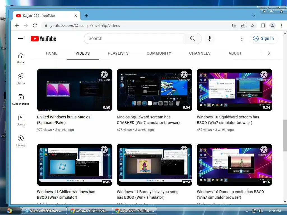287x215 pixels.
Task: Open the Chrome profile avatar
Action: (272, 25)
